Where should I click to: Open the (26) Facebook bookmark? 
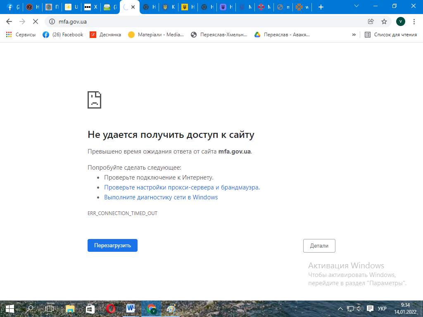pyautogui.click(x=63, y=35)
